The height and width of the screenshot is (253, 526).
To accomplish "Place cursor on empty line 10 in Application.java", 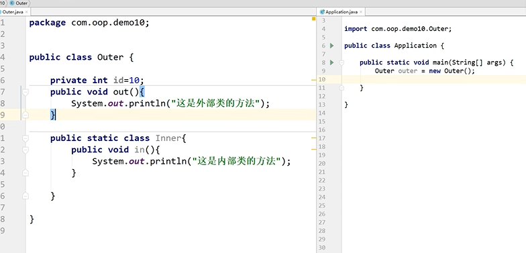I will point(433,79).
